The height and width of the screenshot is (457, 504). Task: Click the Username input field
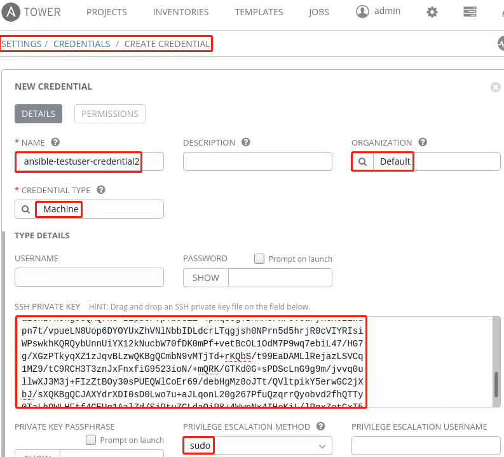click(x=89, y=277)
